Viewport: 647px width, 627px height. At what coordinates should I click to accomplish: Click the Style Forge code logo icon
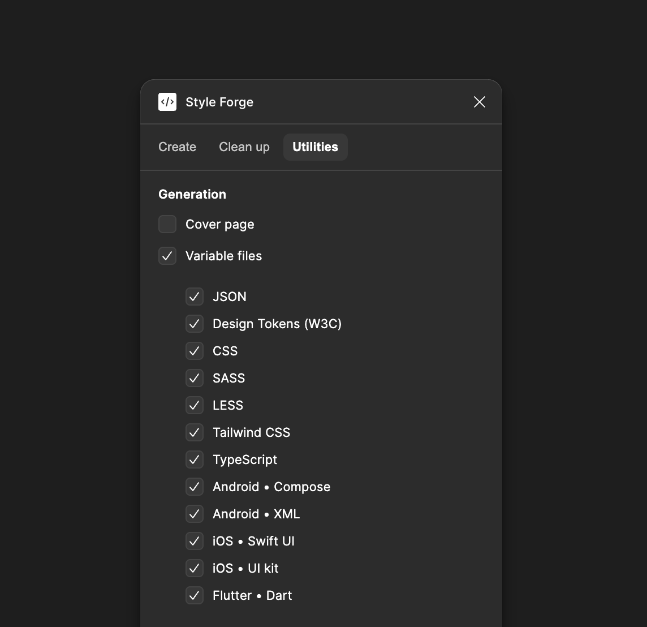(167, 102)
